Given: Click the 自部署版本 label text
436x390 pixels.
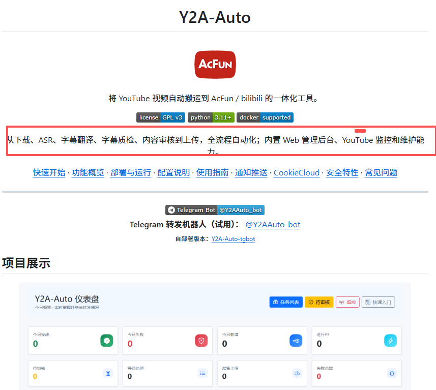Looking at the screenshot, I should pyautogui.click(x=192, y=239).
